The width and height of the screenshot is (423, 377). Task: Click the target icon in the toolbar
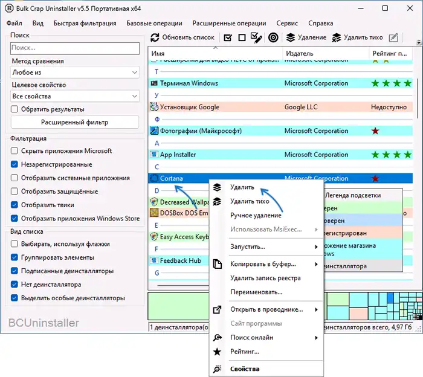click(x=273, y=37)
